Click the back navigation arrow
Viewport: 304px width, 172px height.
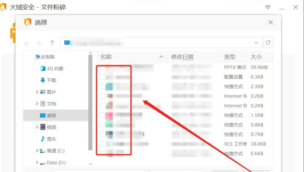27,43
